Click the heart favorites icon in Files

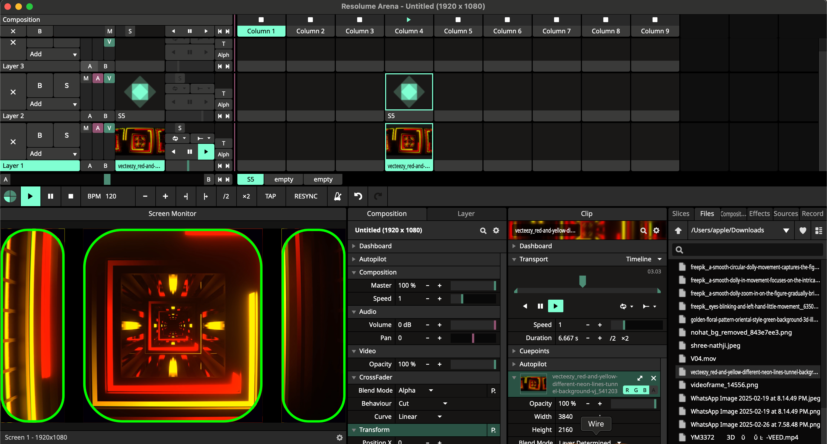[803, 230]
